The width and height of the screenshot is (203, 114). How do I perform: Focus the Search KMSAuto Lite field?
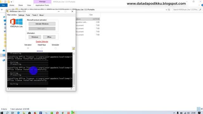tap(187, 10)
